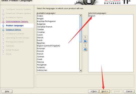The image size is (136, 94).
Task: Select French in Available Languages
Action: pos(58,54)
